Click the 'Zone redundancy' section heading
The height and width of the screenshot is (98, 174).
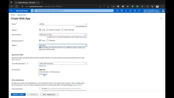click(x=18, y=80)
